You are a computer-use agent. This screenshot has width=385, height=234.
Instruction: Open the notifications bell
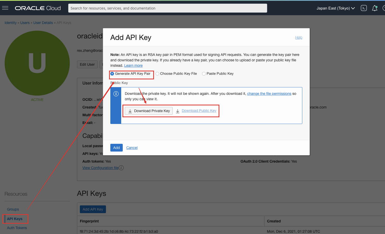click(x=375, y=8)
